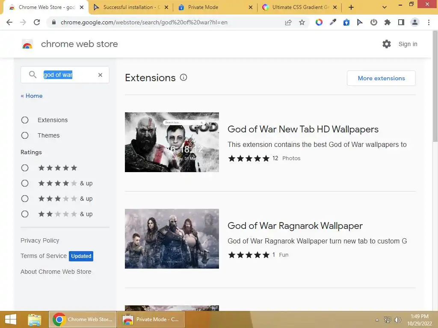
Task: Open the Windows Start button
Action: pos(10,319)
